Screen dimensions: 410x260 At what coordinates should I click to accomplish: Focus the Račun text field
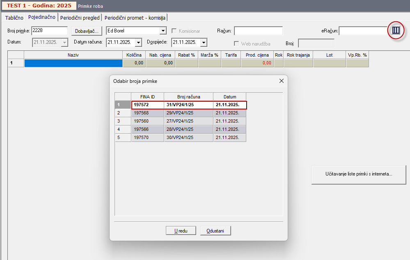pyautogui.click(x=258, y=31)
